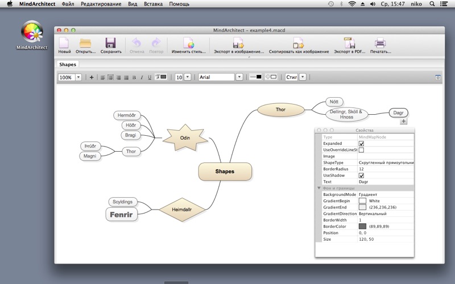Select the Dagr node

click(x=398, y=112)
